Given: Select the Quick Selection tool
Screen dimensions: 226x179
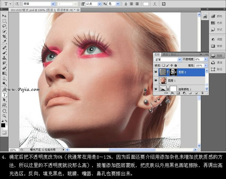Looking at the screenshot, I should point(4,31).
